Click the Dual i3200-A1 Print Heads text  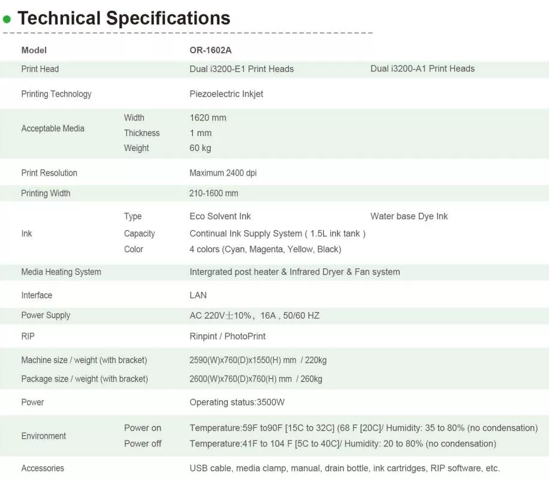pyautogui.click(x=423, y=69)
